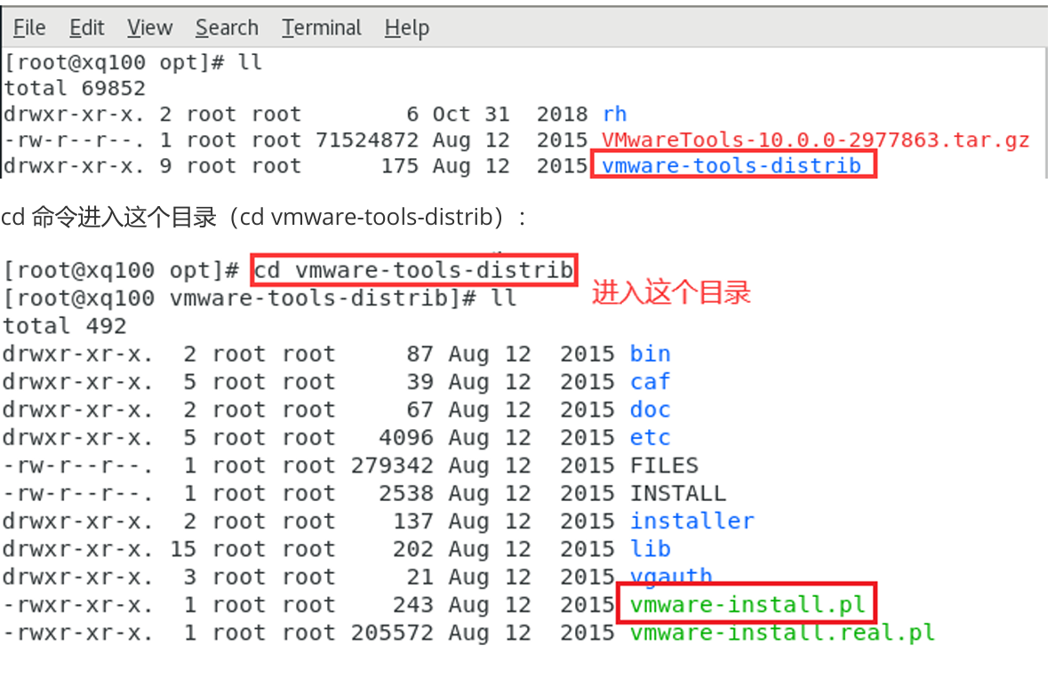
Task: Click the 'cd vmware-tools-distrib' command text
Action: pos(414,270)
